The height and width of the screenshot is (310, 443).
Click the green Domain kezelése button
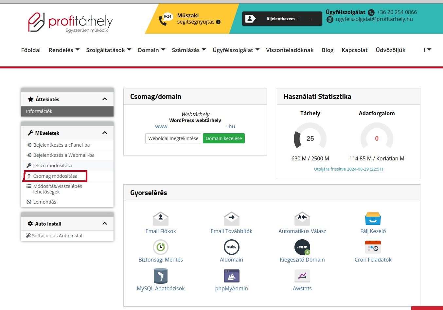point(224,138)
